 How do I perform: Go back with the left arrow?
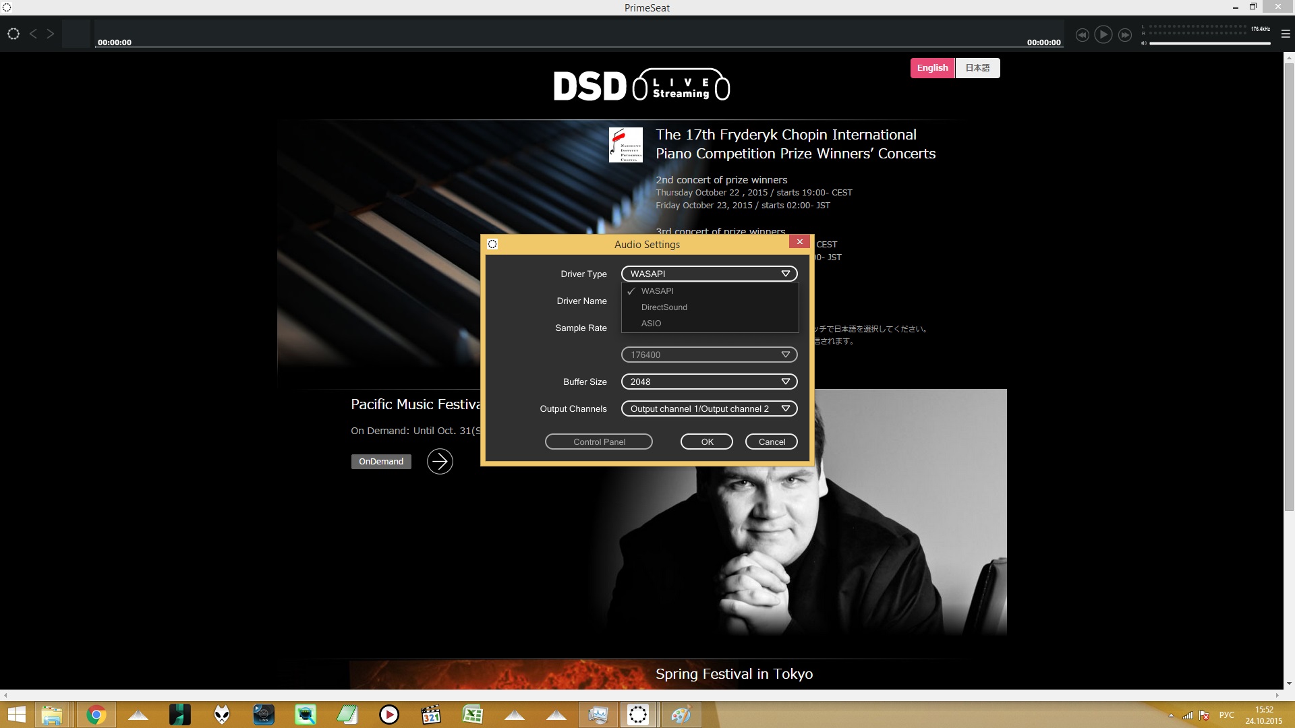[33, 34]
